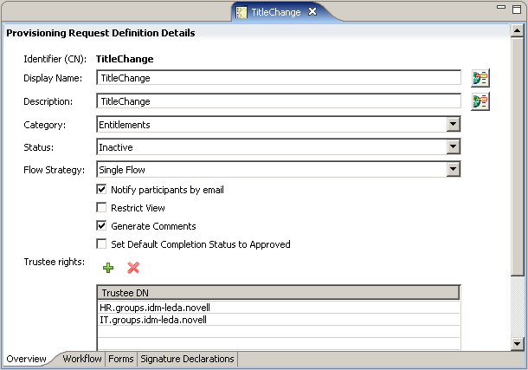
Task: Click the Flow Strategy label
Action: (55, 170)
